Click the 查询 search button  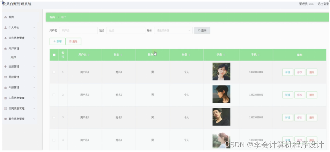(x=202, y=31)
